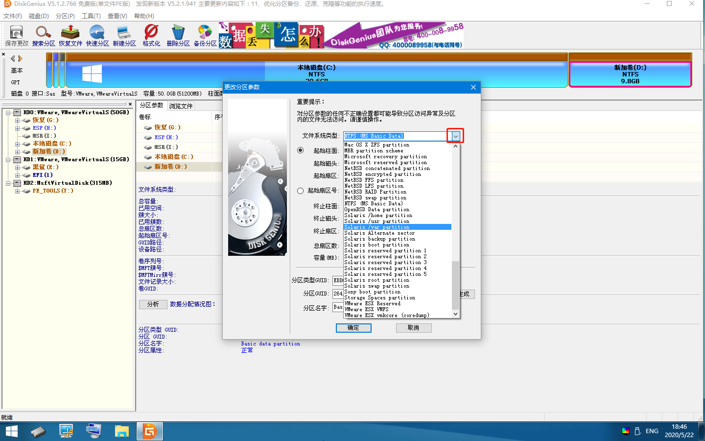Choose the 格式化 format toolbar icon

[151, 36]
